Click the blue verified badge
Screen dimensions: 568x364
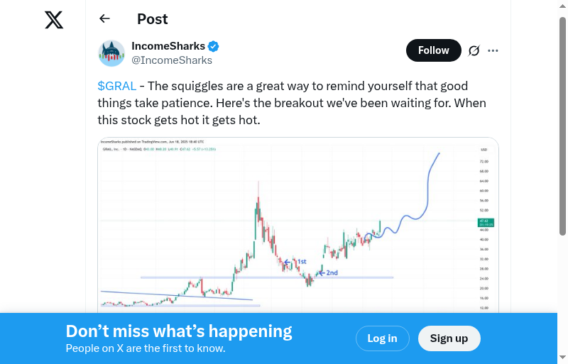(x=213, y=47)
